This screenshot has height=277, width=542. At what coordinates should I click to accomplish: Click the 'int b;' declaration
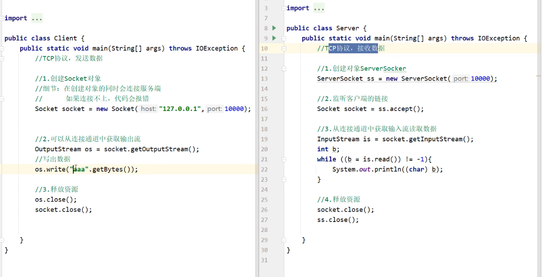(x=328, y=149)
